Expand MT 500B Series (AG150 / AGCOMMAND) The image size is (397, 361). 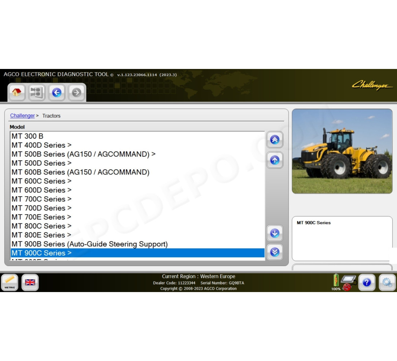138,154
